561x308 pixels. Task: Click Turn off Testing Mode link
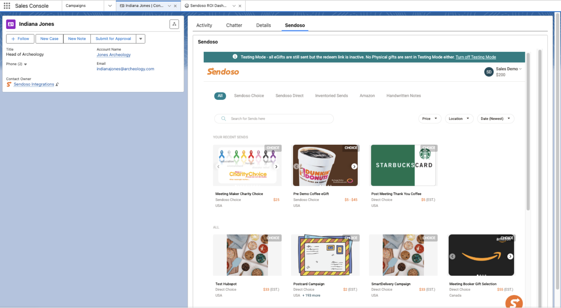click(x=476, y=57)
